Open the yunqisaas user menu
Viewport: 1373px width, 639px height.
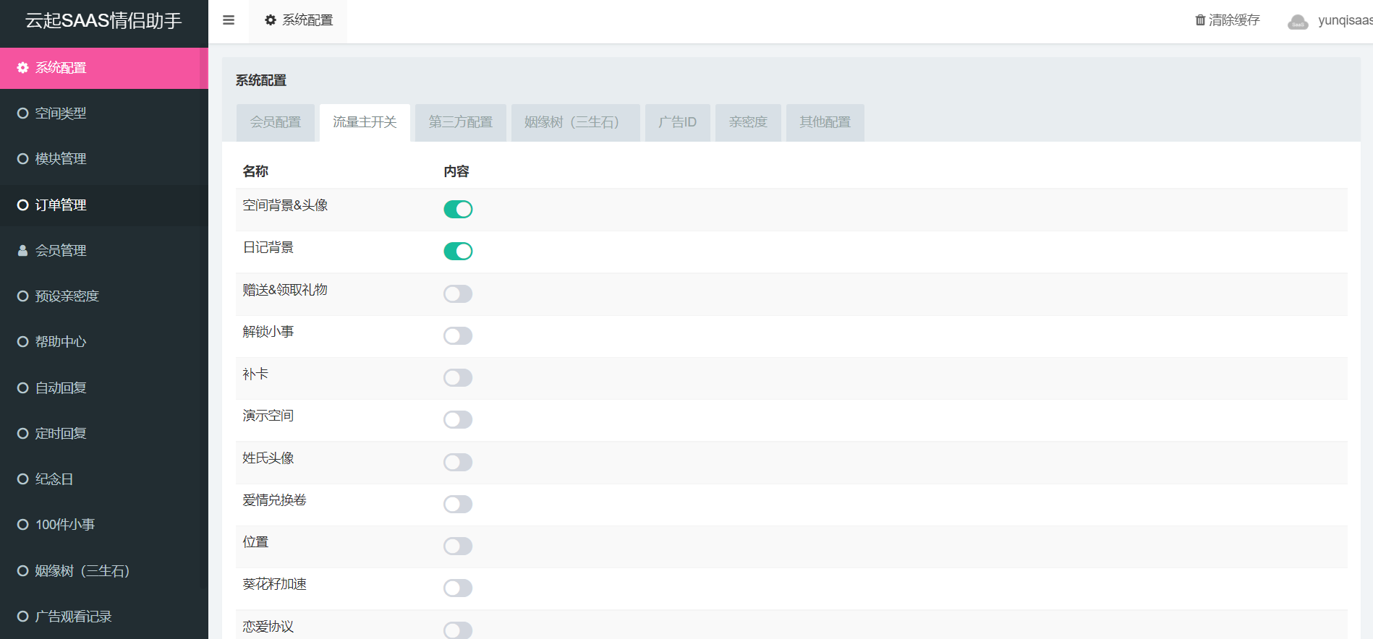(x=1330, y=20)
